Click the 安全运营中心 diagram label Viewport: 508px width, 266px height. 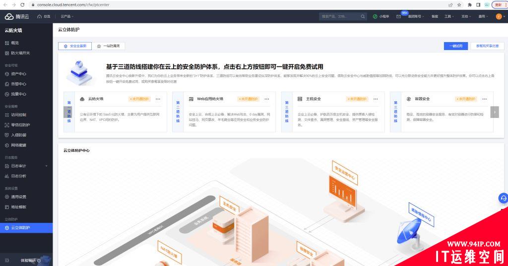(x=345, y=173)
